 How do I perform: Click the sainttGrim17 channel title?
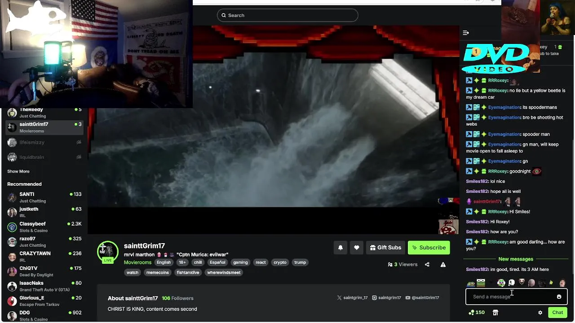144,246
